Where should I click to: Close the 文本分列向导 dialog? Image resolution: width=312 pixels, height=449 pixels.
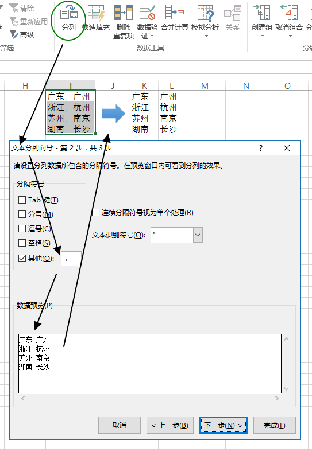(287, 148)
